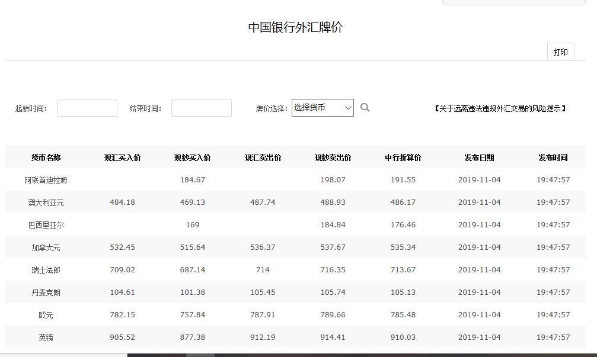Select the 货币名称 column header
Viewport: 597px width, 357px height.
46,157
